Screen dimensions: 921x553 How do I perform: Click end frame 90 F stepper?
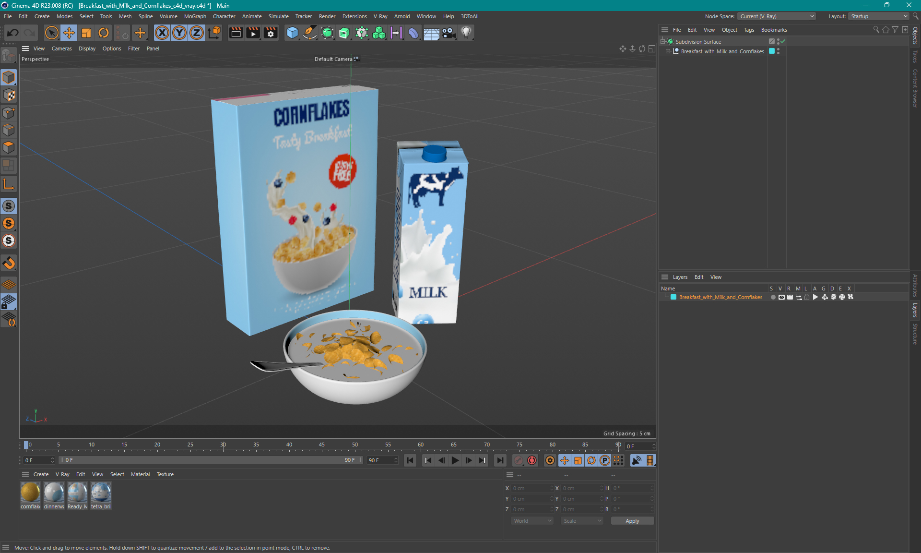click(396, 460)
